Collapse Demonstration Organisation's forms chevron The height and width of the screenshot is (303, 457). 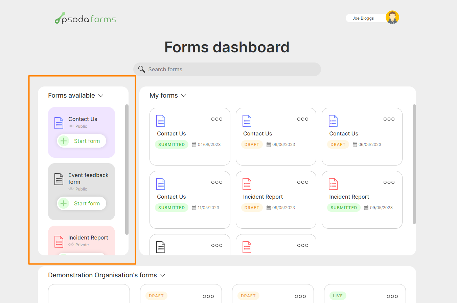click(x=163, y=275)
